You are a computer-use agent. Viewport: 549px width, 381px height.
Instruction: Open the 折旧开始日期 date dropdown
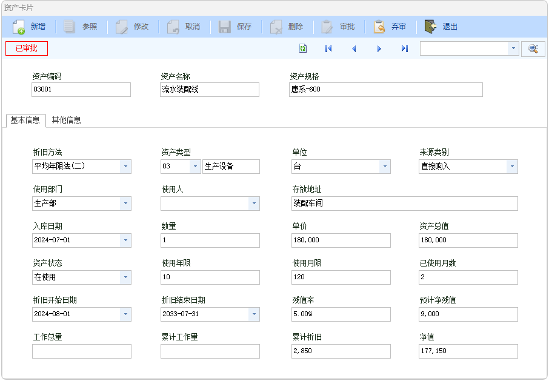pyautogui.click(x=125, y=314)
